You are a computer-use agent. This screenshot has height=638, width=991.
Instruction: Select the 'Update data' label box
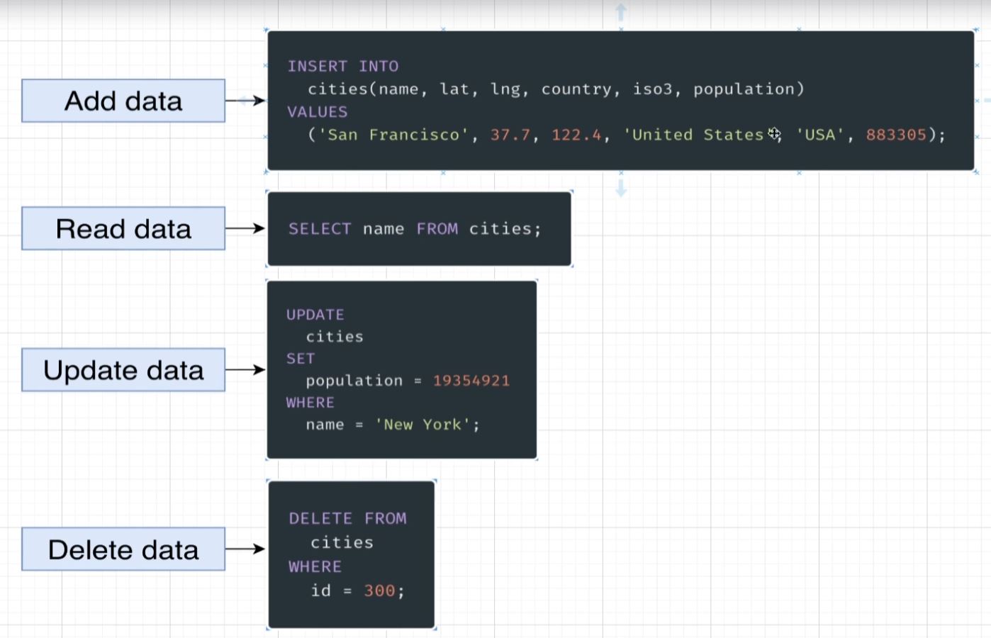click(123, 369)
